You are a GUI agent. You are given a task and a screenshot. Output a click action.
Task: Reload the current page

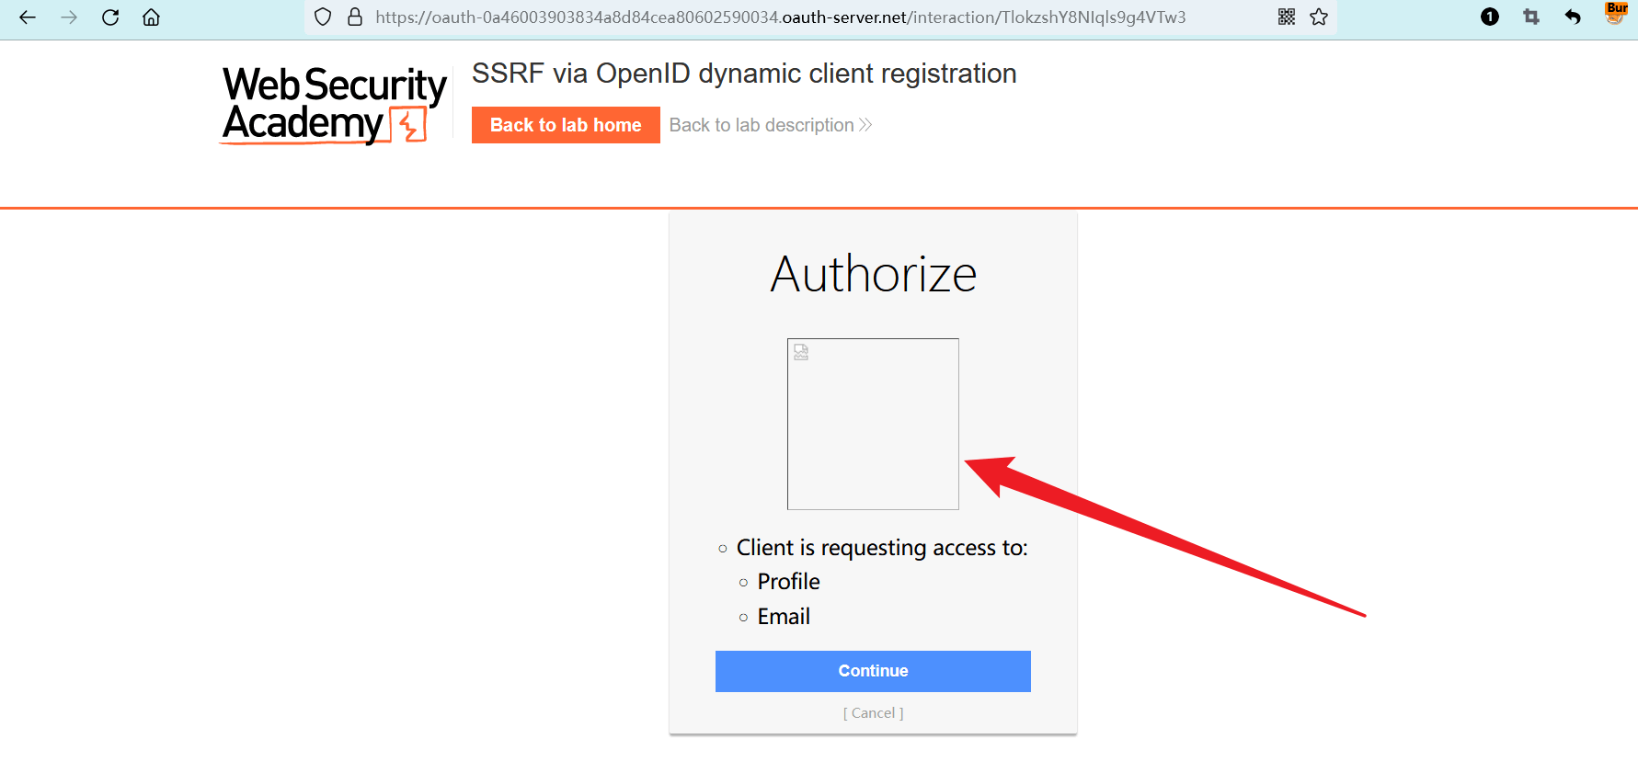(110, 17)
